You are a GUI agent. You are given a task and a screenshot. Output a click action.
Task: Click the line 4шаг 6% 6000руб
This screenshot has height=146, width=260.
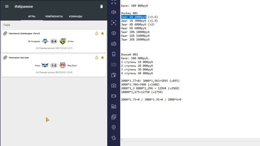134,28
